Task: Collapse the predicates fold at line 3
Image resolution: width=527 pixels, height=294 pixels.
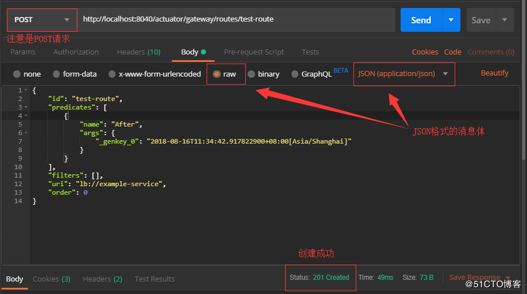Action: point(26,107)
